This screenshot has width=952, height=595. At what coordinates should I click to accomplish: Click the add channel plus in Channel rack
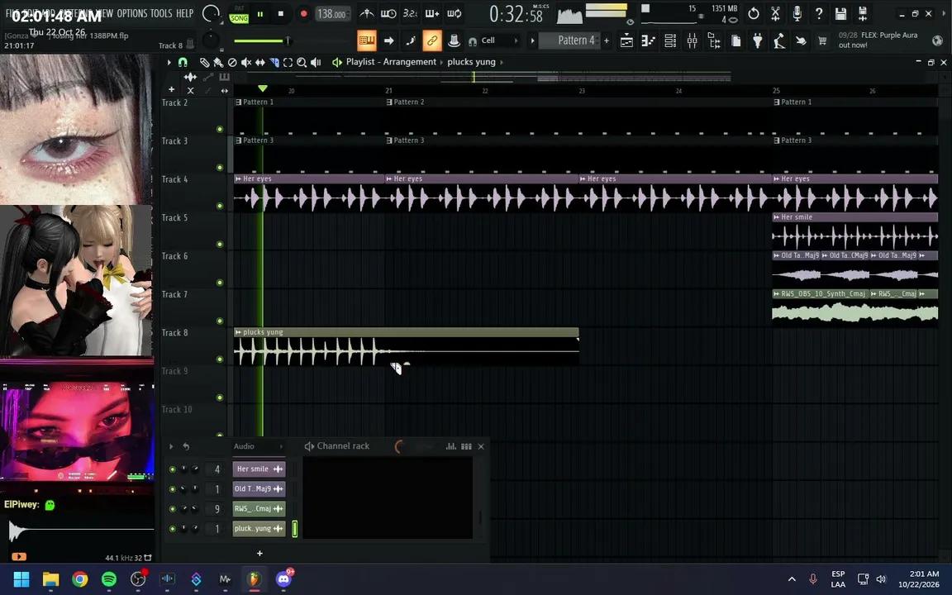pos(259,553)
